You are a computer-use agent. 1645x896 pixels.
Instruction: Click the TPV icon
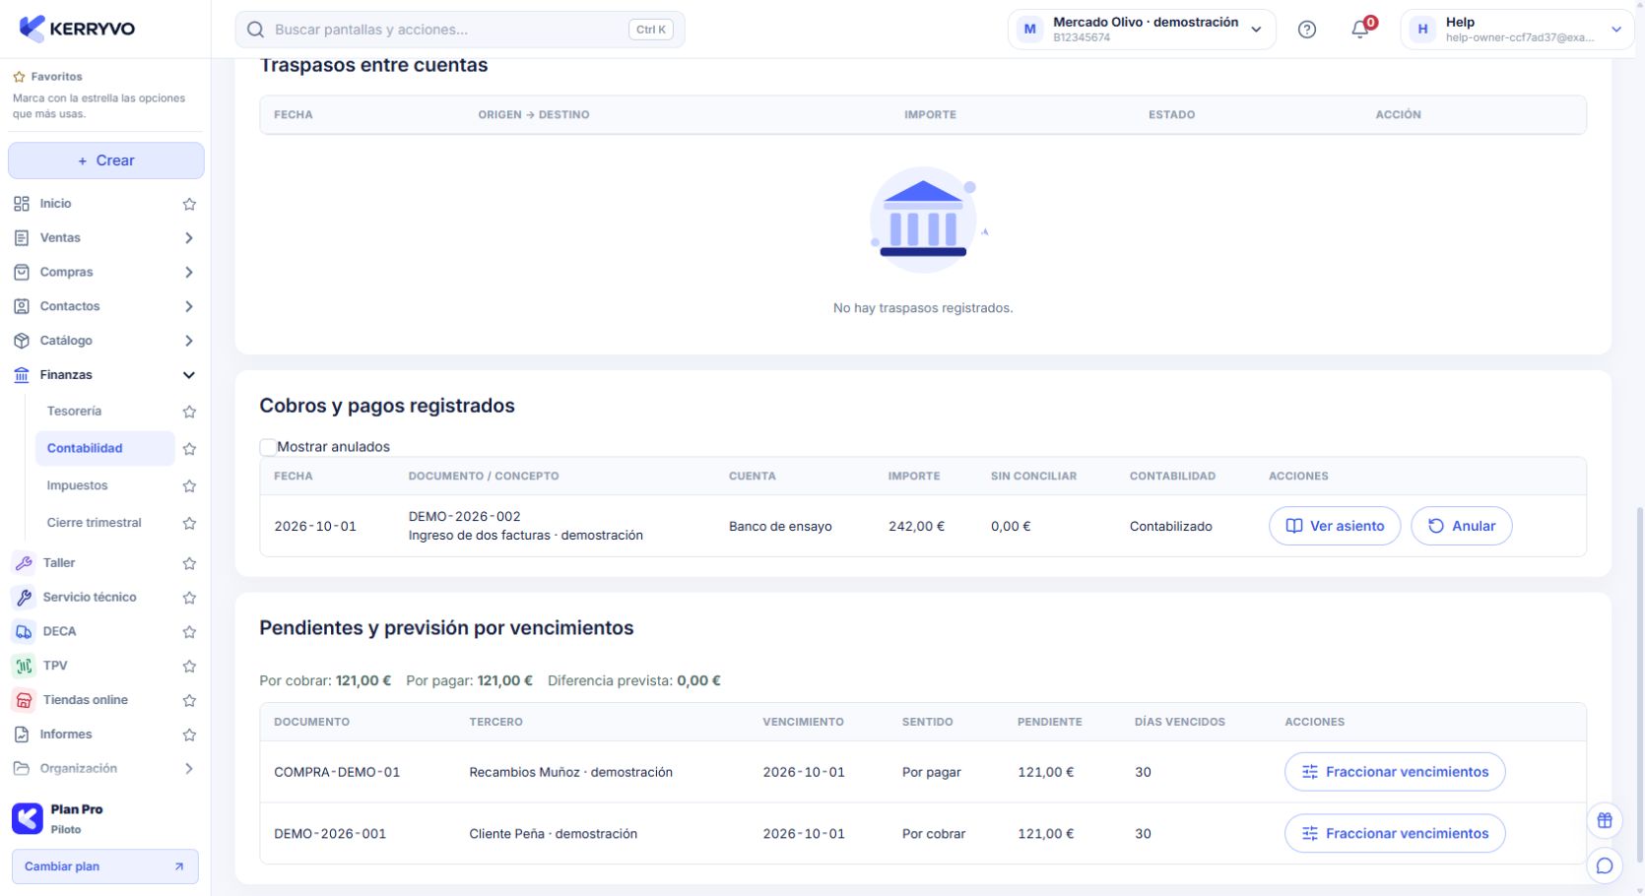click(23, 666)
